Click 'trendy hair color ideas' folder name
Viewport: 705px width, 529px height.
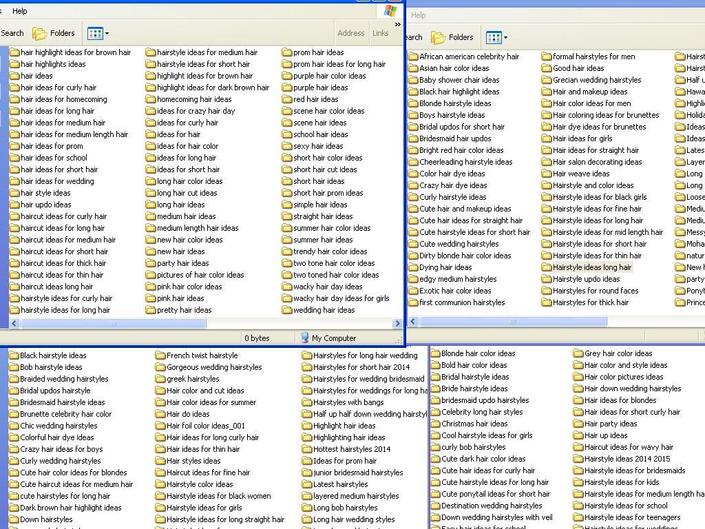[330, 251]
